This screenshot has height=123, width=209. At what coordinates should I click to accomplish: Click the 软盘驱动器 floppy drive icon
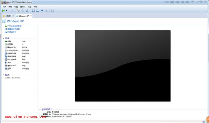click(x=6, y=53)
